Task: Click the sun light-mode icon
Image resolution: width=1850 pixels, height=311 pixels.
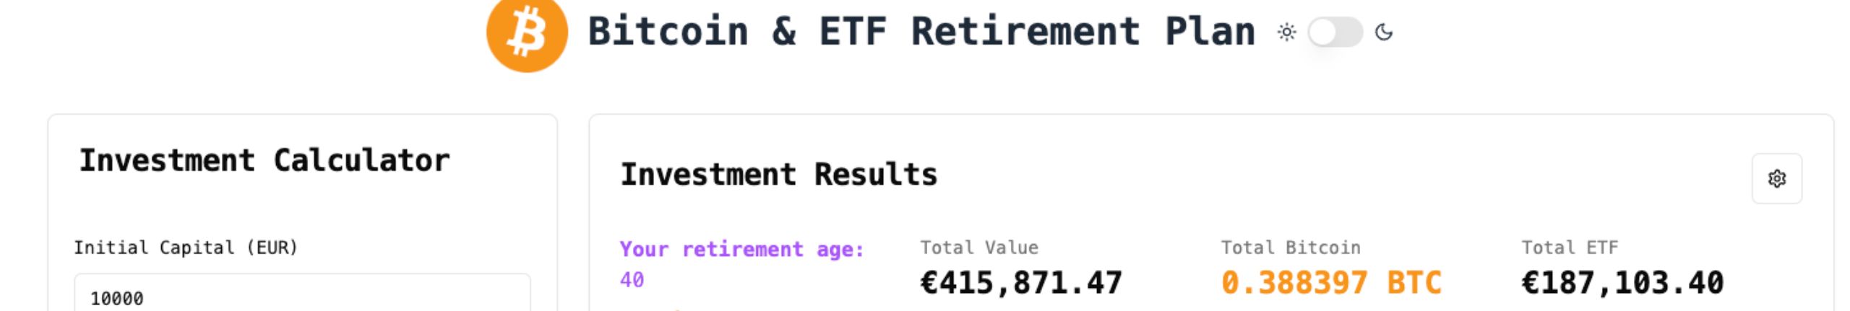Action: 1287,32
